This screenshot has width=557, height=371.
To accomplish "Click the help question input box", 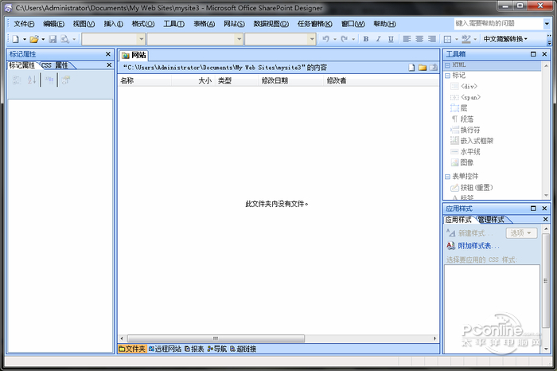I will click(498, 23).
